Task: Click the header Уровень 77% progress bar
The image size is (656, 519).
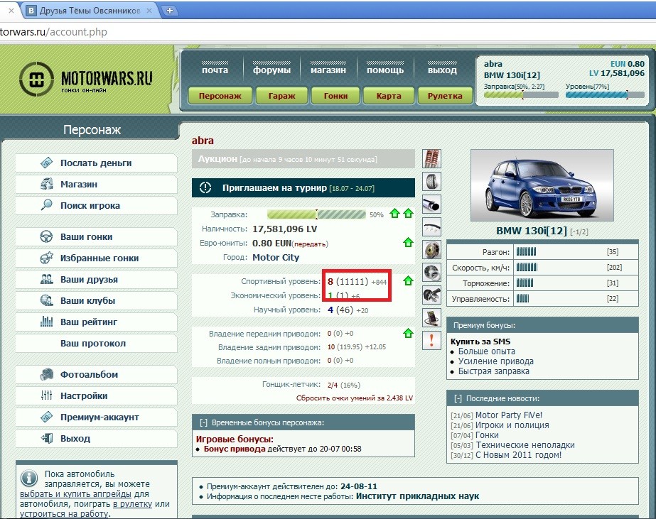Action: (x=605, y=95)
